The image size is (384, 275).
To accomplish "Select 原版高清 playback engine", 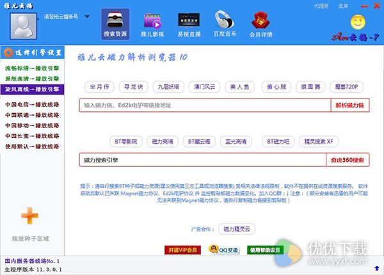I will [x=32, y=79].
